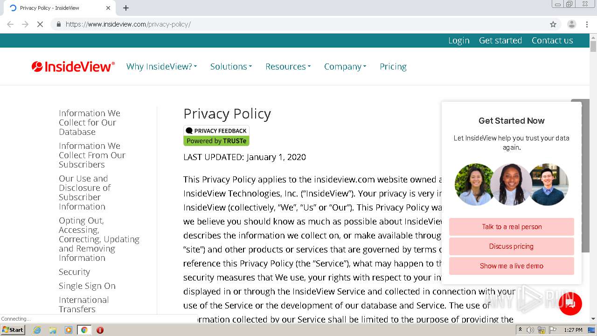Viewport: 597px width, 336px height.
Task: Expand the Solutions dropdown
Action: [x=231, y=67]
